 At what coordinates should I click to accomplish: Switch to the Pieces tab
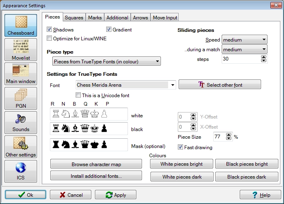click(x=53, y=17)
